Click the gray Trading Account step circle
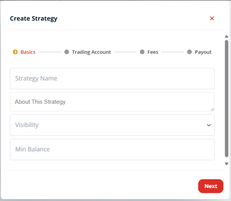The height and width of the screenshot is (201, 231). [67, 52]
